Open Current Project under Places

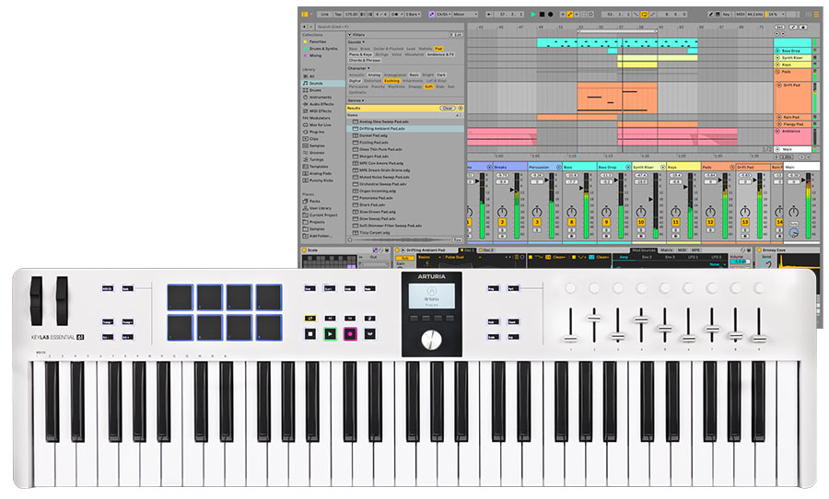coord(323,215)
